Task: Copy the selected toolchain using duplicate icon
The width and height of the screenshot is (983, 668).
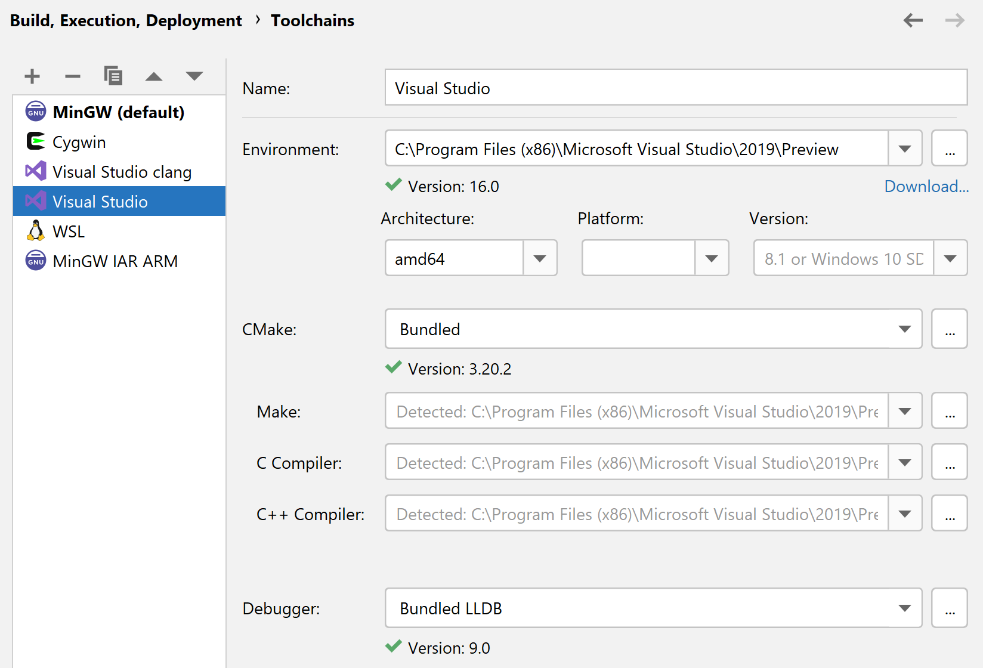Action: point(113,76)
